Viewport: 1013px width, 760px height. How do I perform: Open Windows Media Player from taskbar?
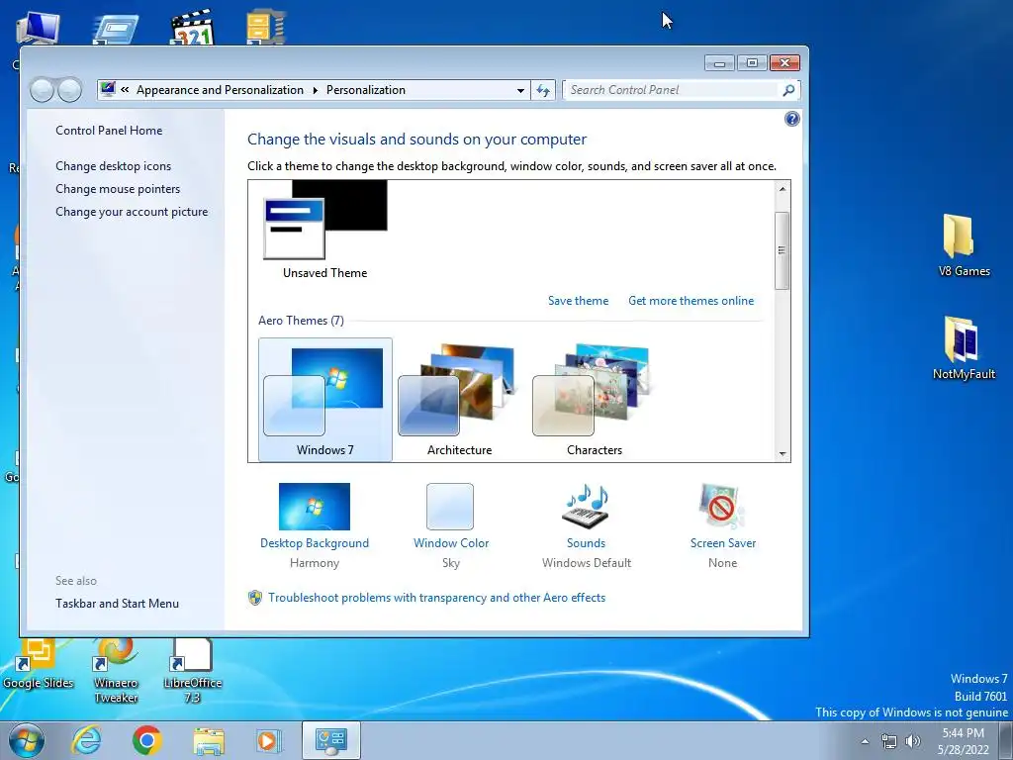click(268, 740)
